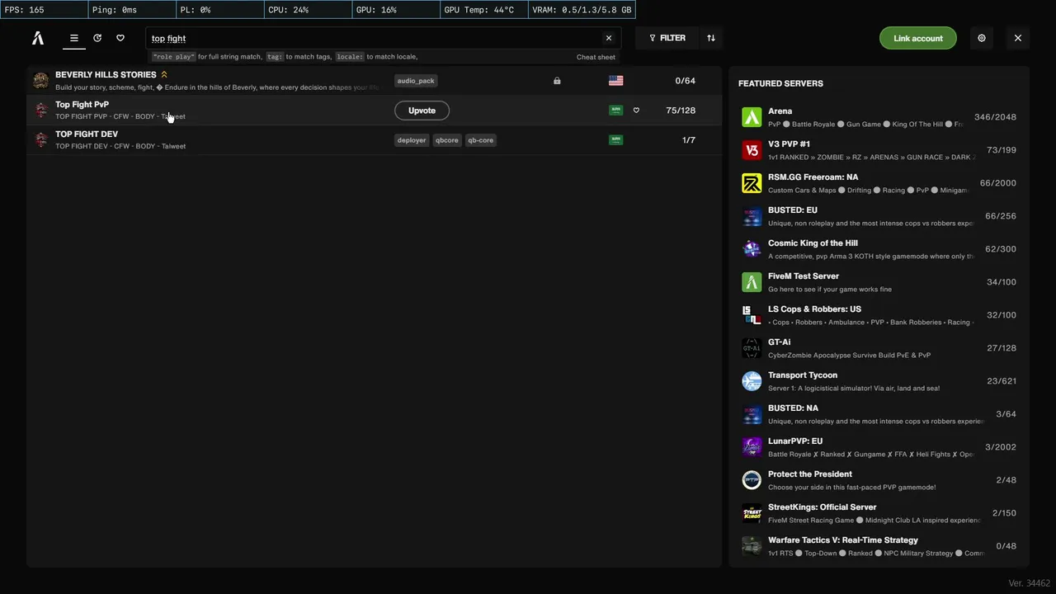Upvote the Top Fight PvP server
The image size is (1056, 594).
point(422,111)
